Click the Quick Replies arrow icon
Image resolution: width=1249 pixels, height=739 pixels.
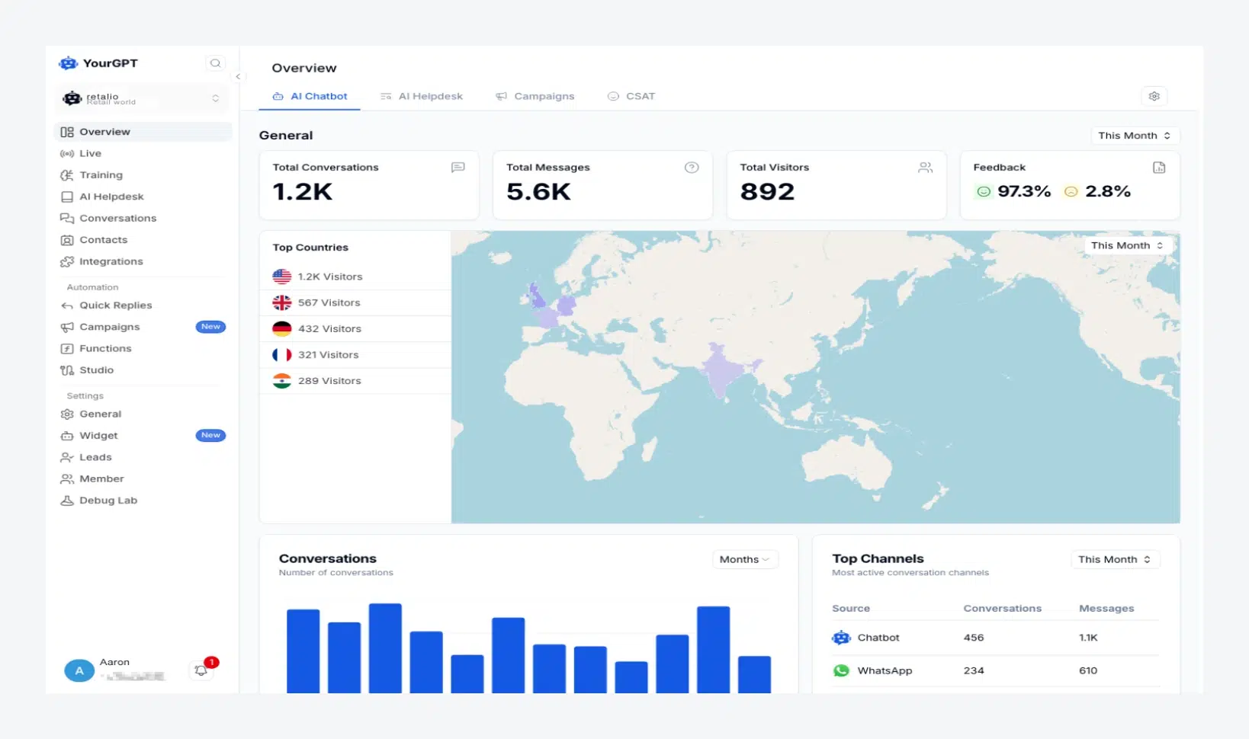click(67, 306)
